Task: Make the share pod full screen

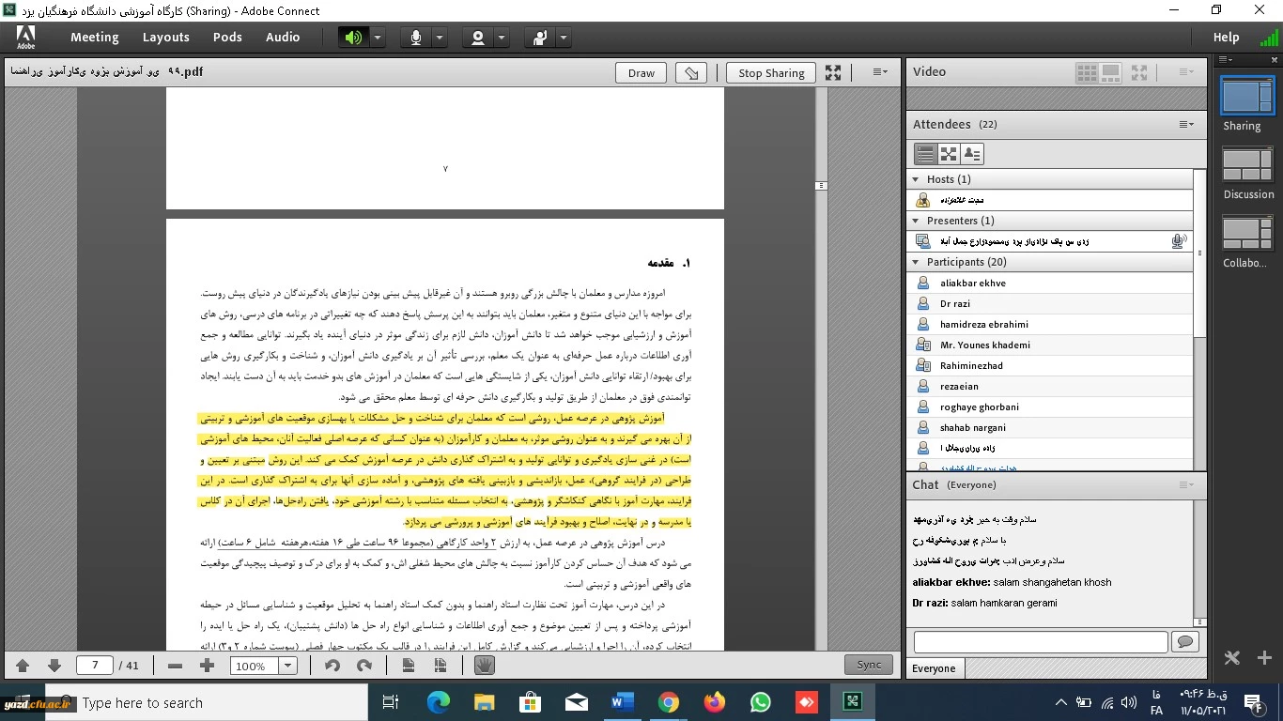Action: 833,72
